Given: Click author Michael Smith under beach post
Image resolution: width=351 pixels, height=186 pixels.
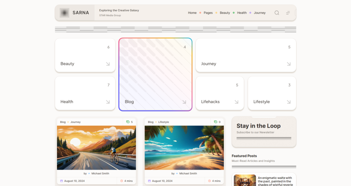Looking at the screenshot, I should [188, 173].
